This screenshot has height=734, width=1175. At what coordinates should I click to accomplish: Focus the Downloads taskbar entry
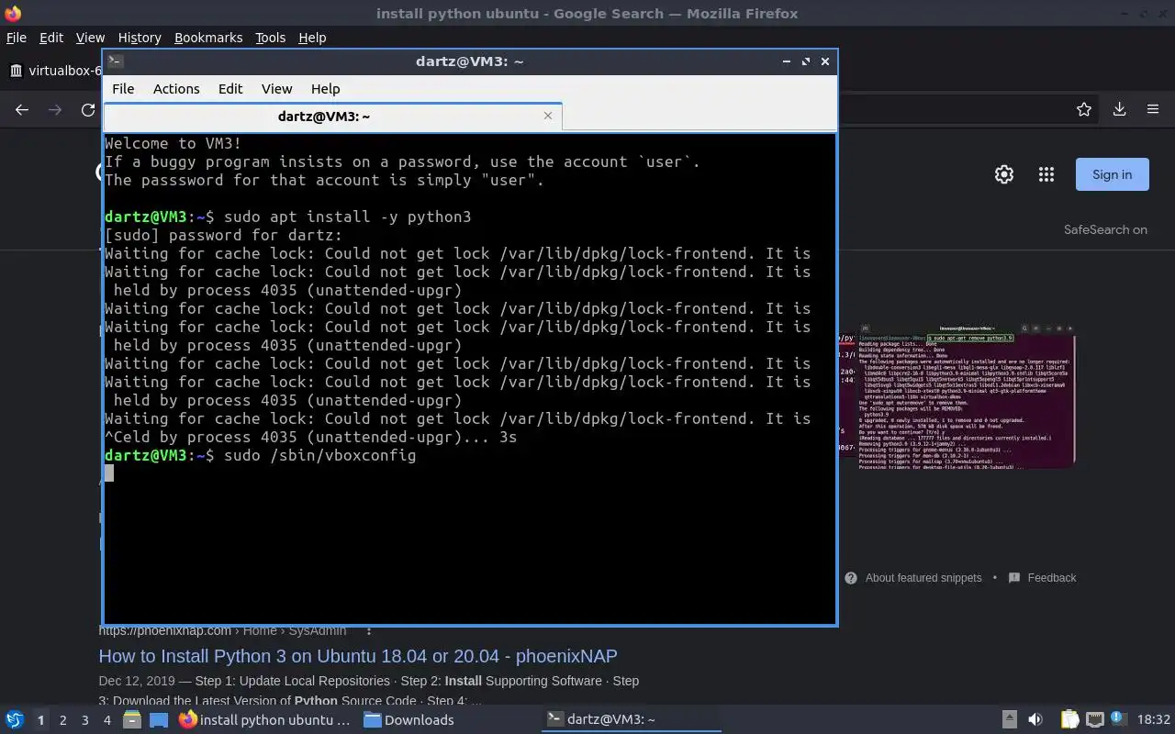click(x=409, y=719)
